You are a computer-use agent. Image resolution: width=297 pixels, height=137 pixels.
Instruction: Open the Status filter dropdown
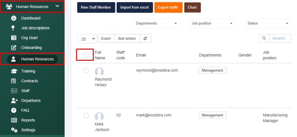[x=268, y=23]
